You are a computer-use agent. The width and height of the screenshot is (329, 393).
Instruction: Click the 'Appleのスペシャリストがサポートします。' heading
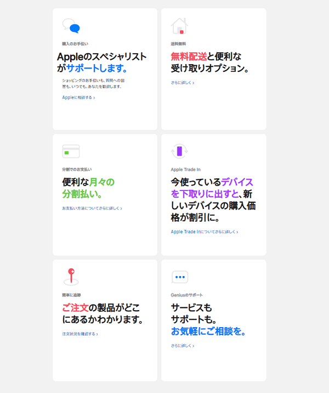pyautogui.click(x=101, y=63)
